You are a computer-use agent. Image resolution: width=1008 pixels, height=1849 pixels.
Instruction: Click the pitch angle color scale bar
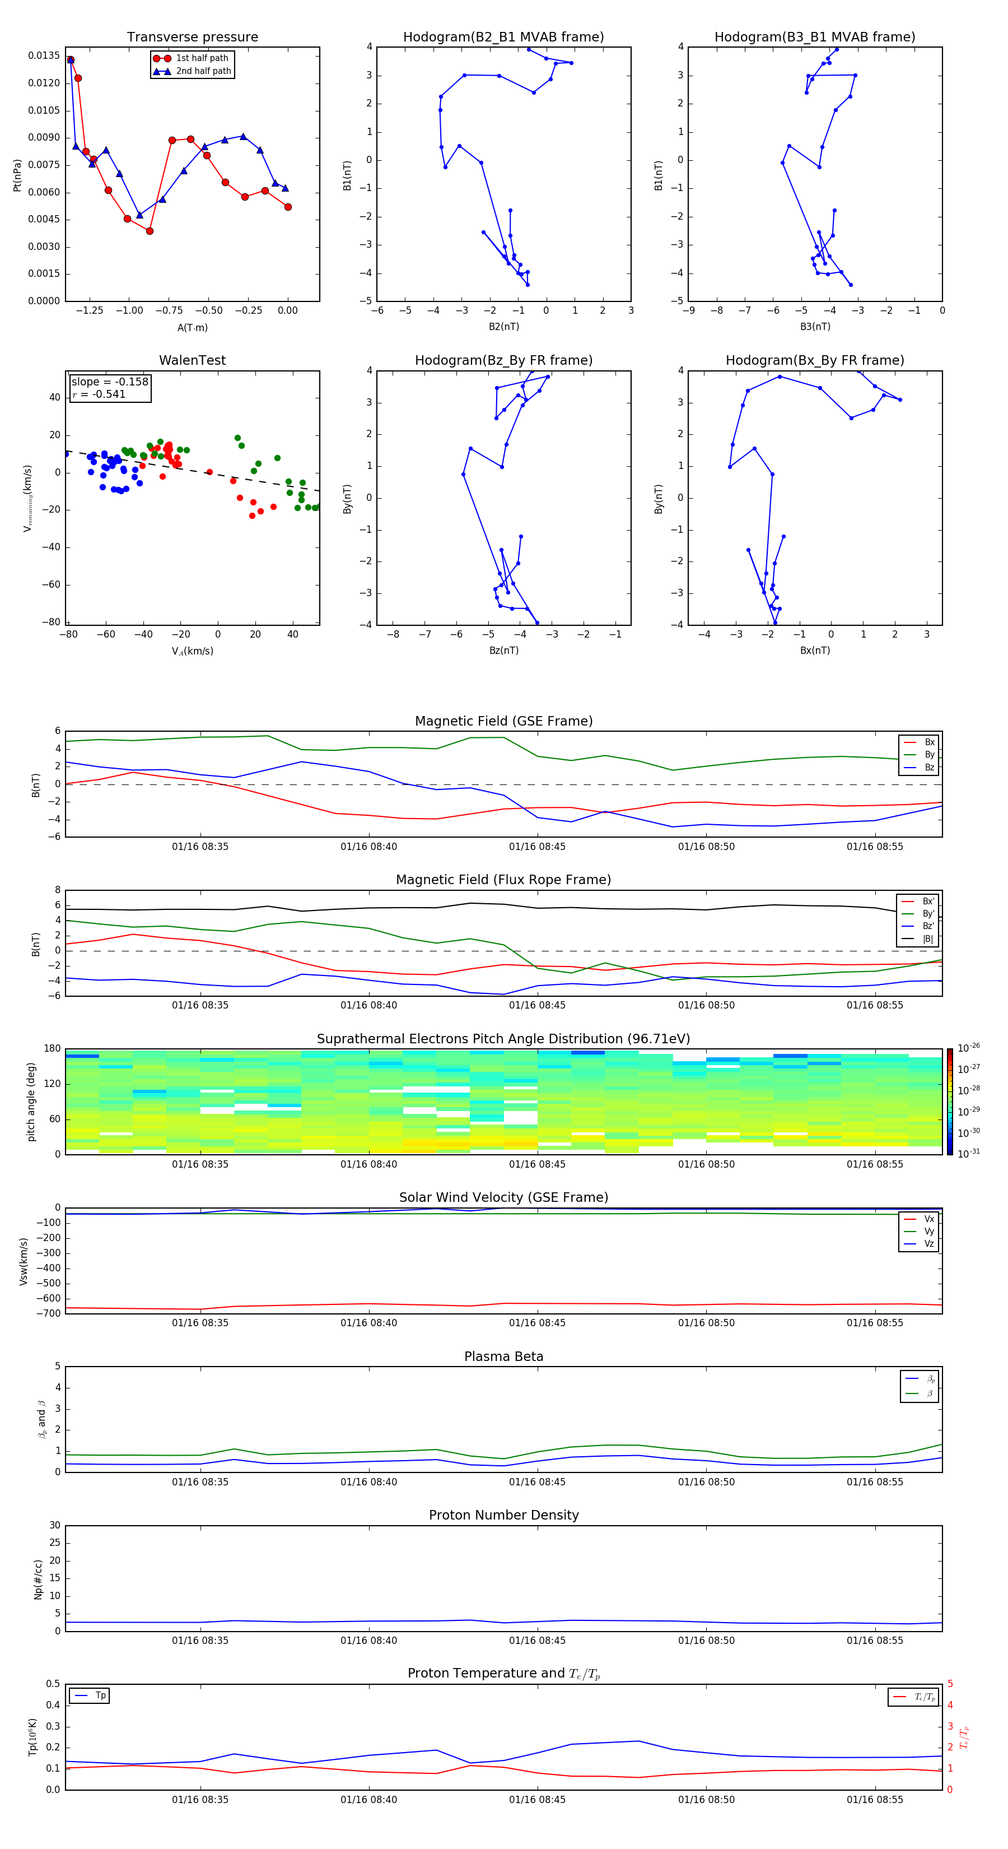pos(949,1102)
